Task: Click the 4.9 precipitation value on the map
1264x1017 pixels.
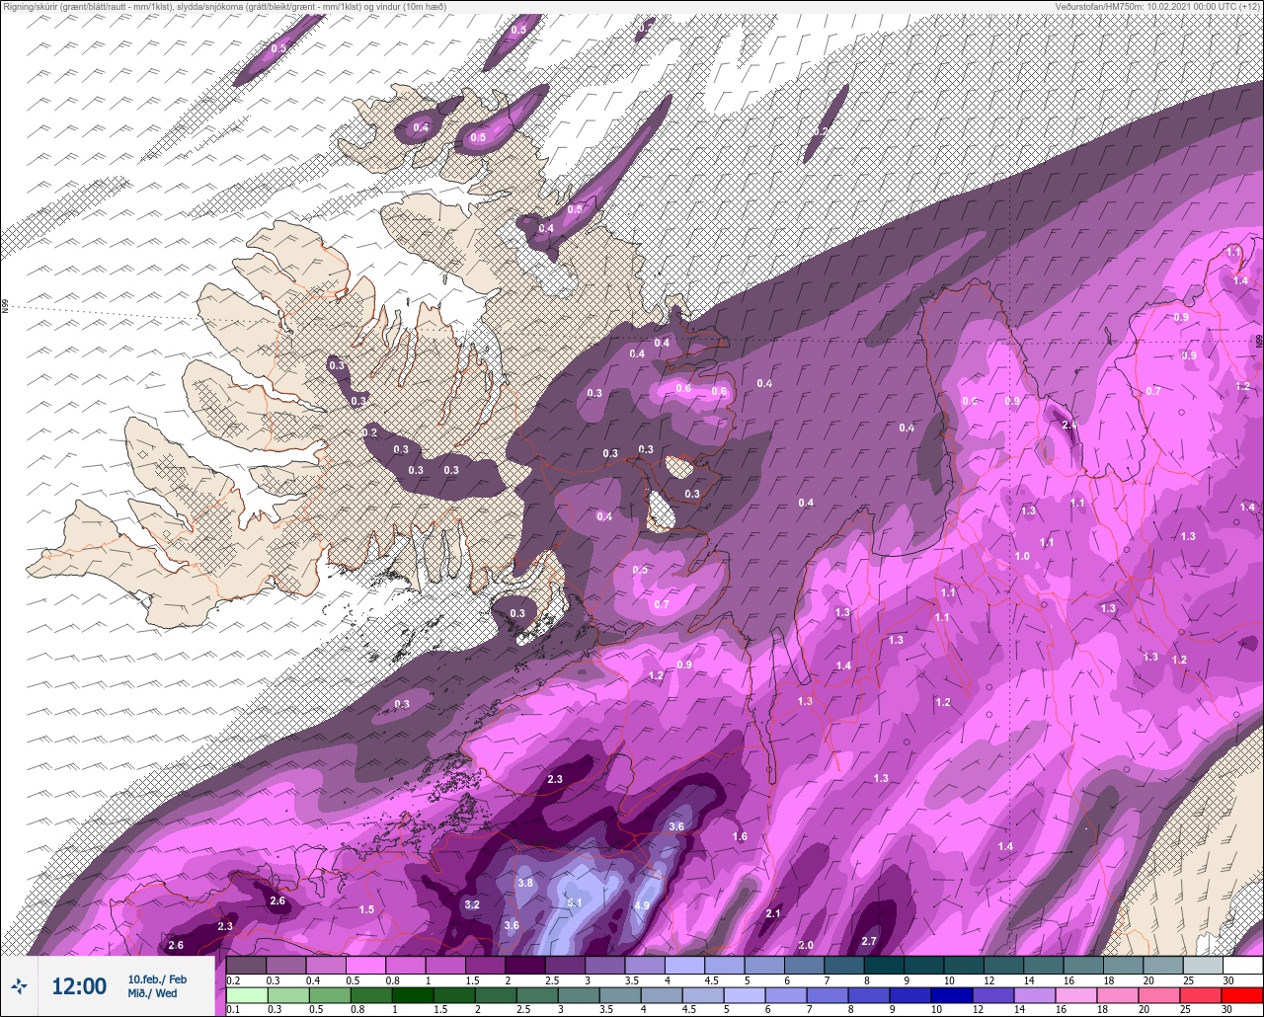Action: 642,905
